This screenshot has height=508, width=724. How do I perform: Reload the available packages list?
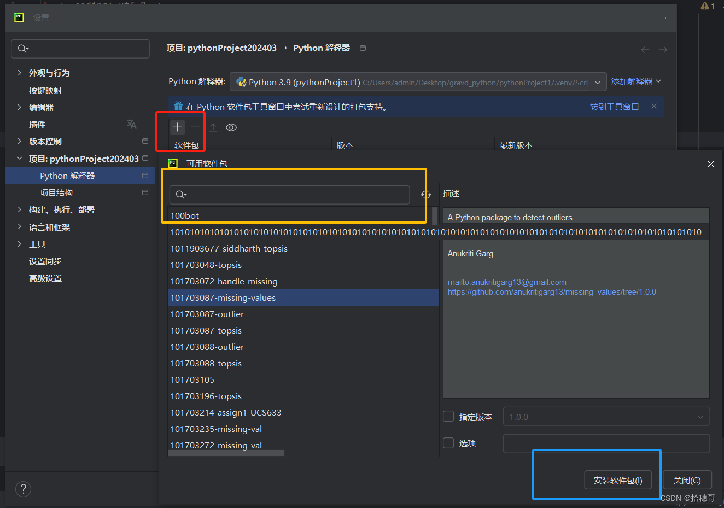tap(426, 195)
